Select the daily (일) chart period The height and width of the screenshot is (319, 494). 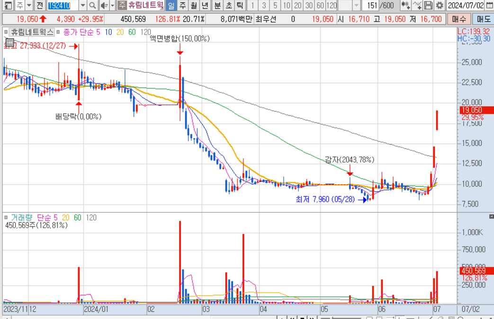coord(171,5)
